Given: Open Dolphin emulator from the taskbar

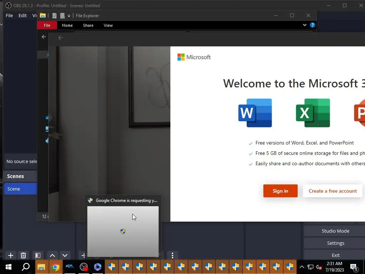Looking at the screenshot, I should (70, 267).
